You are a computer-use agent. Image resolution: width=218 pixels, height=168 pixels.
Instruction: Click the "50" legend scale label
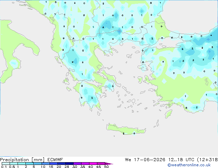[106, 167]
